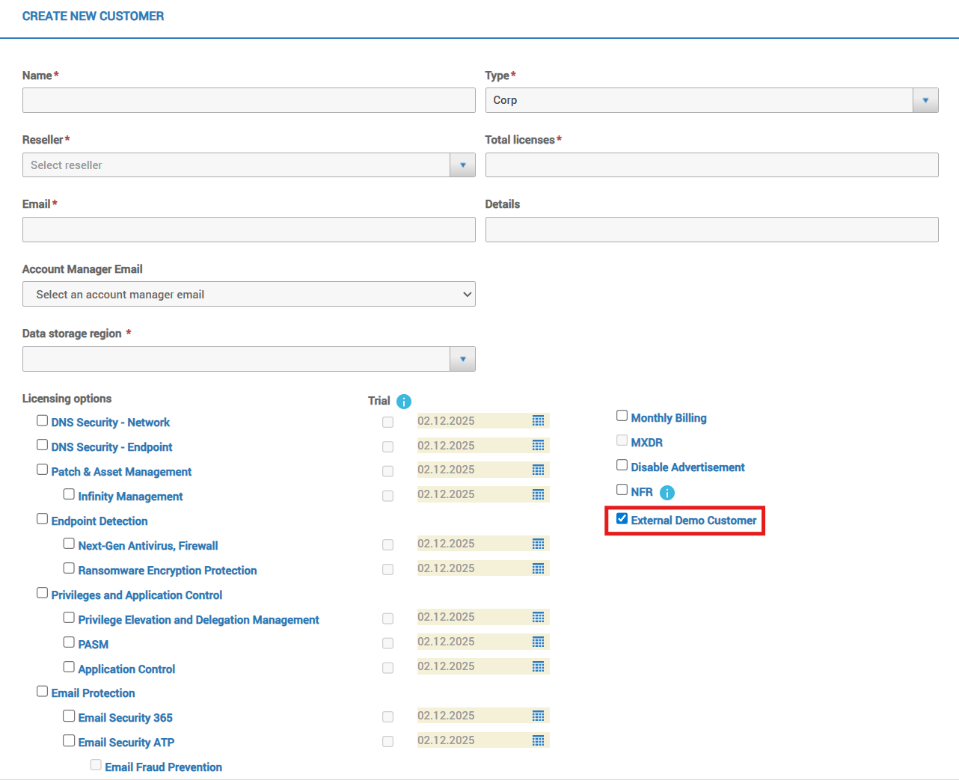Image resolution: width=959 pixels, height=780 pixels.
Task: Click the CREATE NEW CUSTOMER heading
Action: (x=93, y=16)
